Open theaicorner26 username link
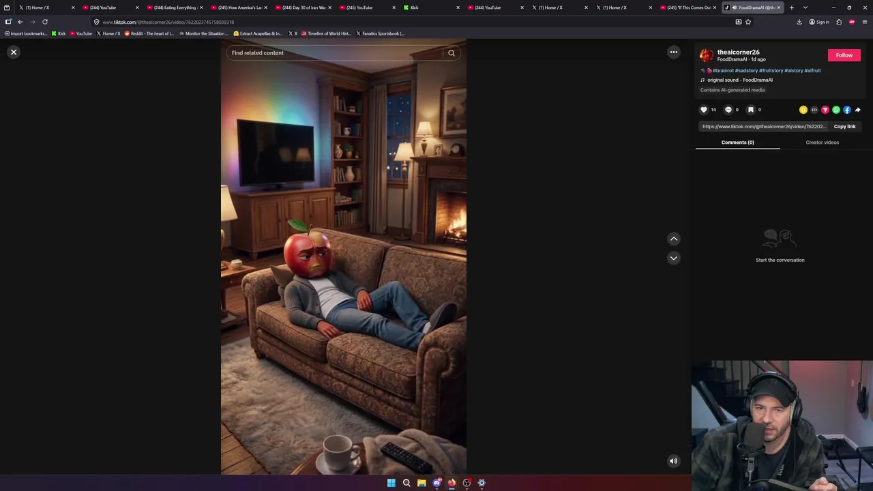The image size is (873, 491). 738,52
